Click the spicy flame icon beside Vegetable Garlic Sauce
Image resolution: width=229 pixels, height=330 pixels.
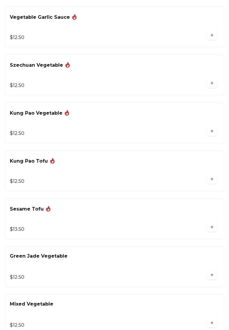[x=74, y=17]
